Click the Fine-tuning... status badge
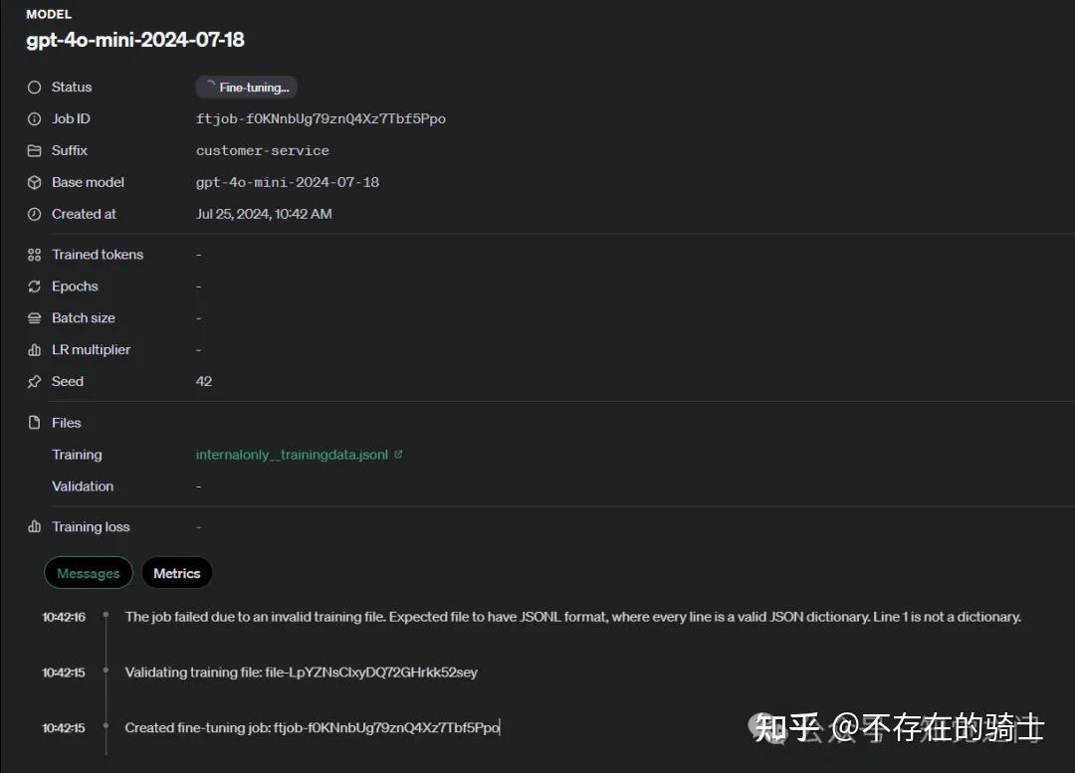 point(247,87)
